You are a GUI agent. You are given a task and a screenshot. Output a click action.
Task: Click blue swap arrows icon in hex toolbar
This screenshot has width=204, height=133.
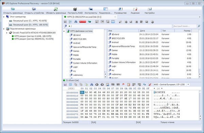(x=144, y=85)
